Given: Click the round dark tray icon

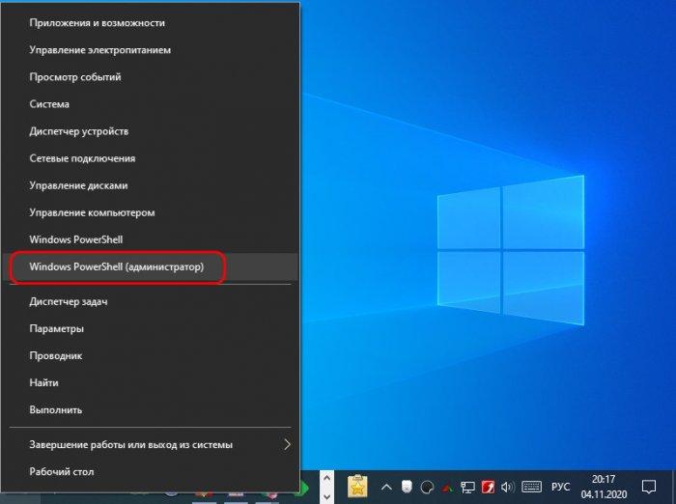Looking at the screenshot, I should (x=427, y=488).
